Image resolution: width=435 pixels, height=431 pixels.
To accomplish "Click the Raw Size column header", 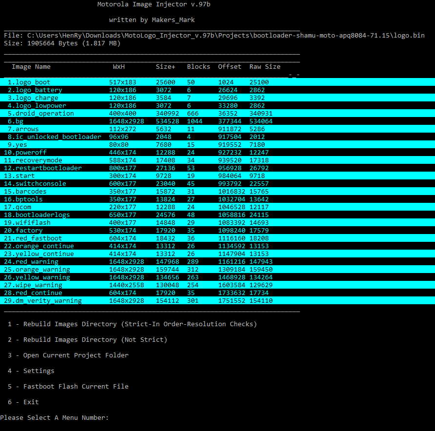I will (x=265, y=67).
